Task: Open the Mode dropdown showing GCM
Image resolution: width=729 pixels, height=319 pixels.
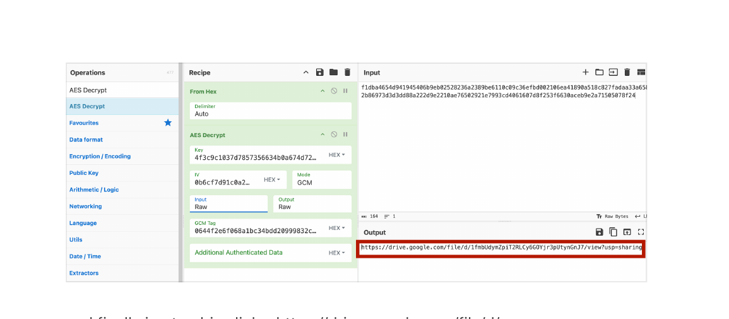Action: [322, 179]
